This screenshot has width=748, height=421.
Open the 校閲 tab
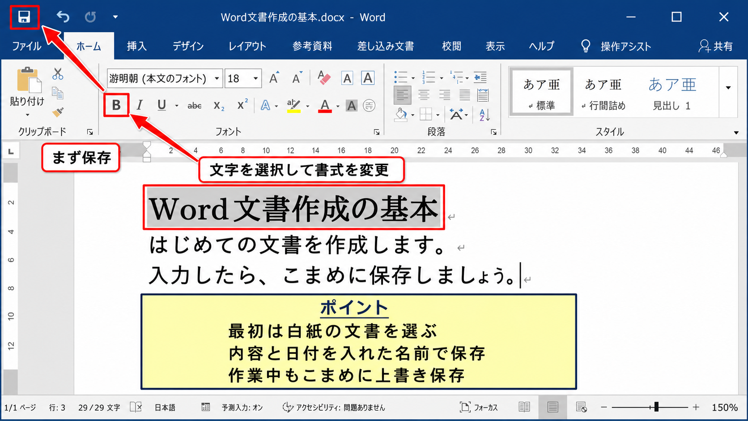click(451, 46)
